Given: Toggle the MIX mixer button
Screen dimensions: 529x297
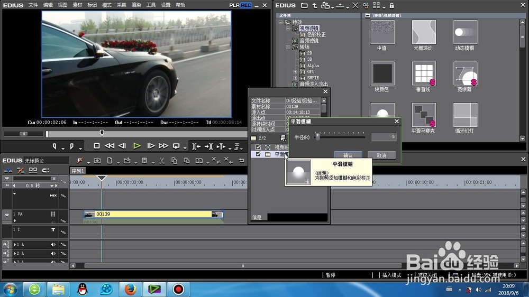Looking at the screenshot, I should [53, 196].
